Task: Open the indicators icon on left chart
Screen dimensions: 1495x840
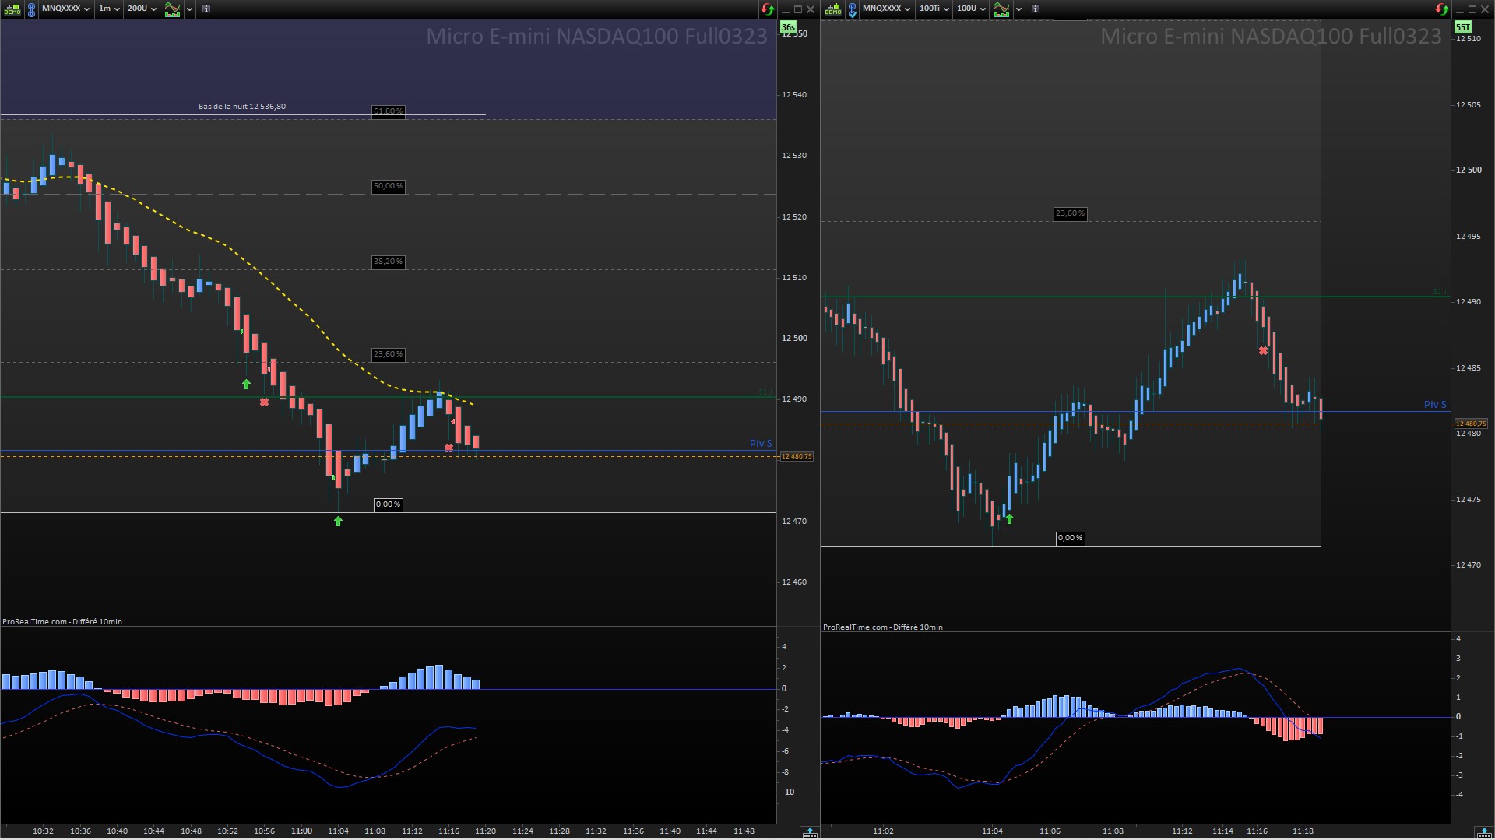Action: (x=172, y=9)
